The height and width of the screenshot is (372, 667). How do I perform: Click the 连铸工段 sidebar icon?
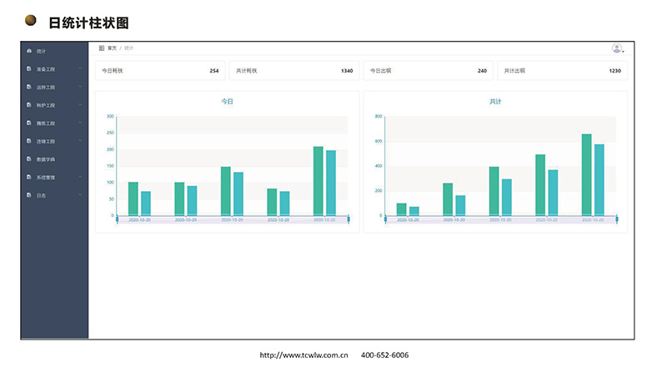pos(29,141)
